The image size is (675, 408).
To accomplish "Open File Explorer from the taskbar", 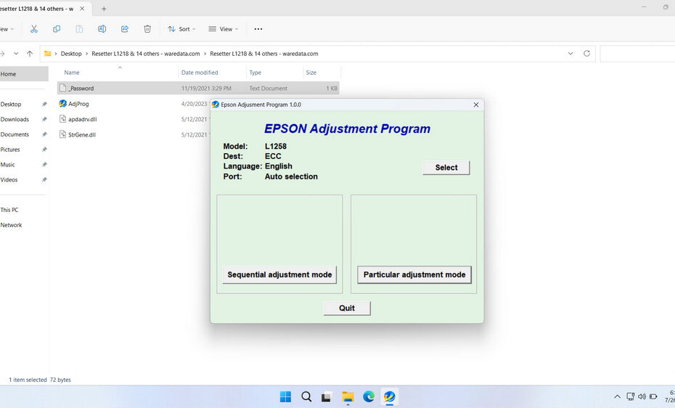I will [348, 397].
